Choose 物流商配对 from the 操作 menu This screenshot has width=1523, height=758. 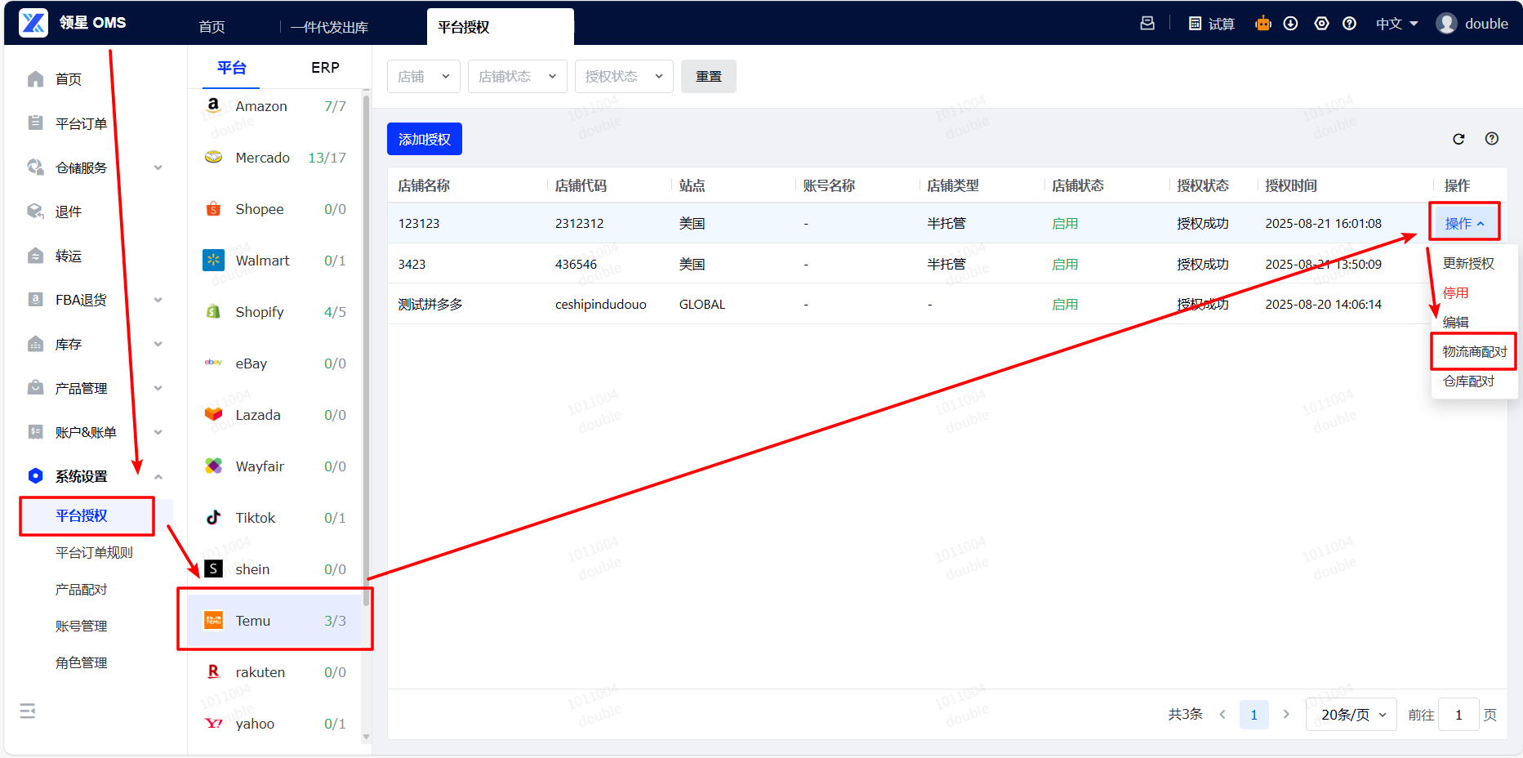coord(1474,351)
